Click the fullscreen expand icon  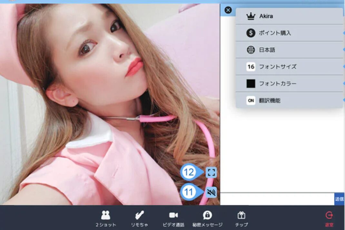pos(211,172)
